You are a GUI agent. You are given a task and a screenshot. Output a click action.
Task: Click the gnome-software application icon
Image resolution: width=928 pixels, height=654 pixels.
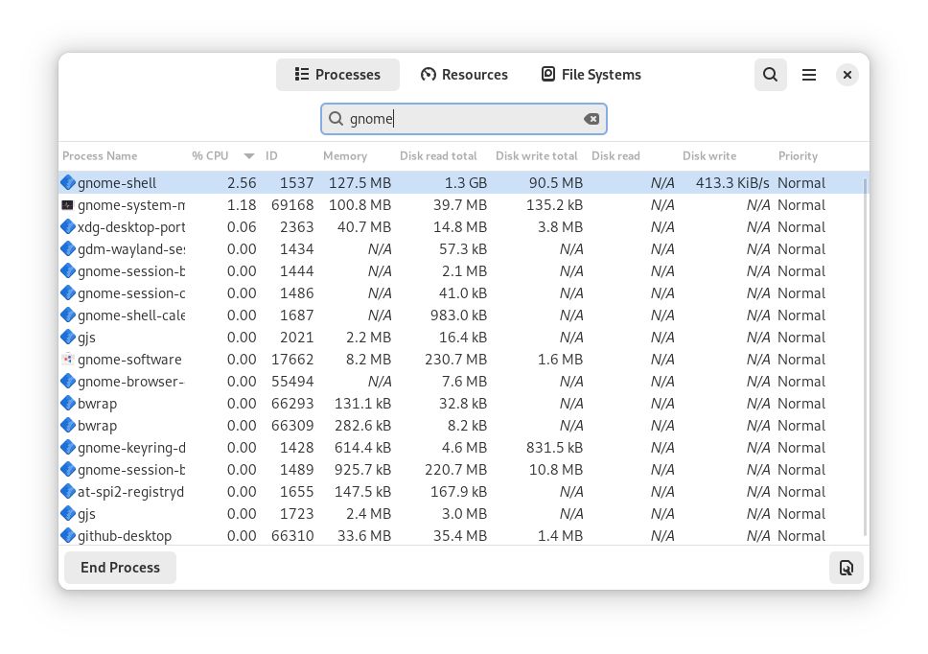coord(68,359)
